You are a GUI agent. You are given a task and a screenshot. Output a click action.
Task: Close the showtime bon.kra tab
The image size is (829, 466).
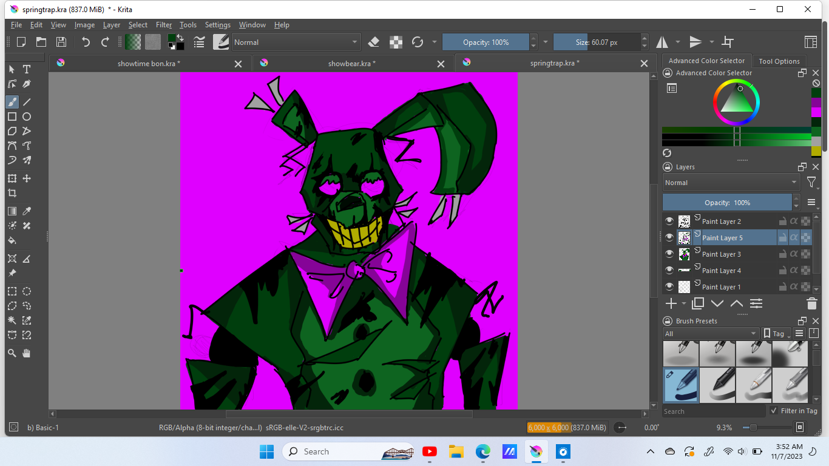[239, 64]
